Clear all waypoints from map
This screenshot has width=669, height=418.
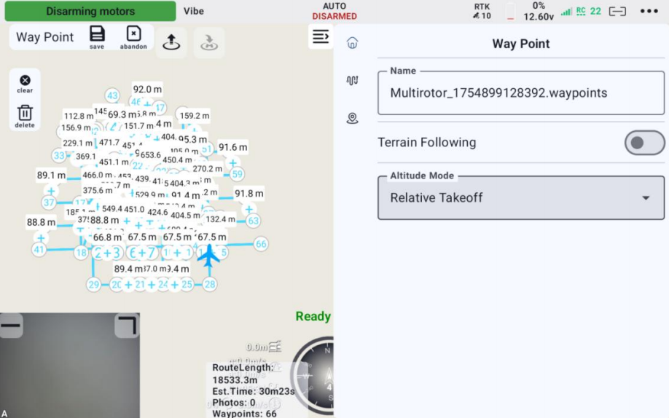pyautogui.click(x=25, y=84)
